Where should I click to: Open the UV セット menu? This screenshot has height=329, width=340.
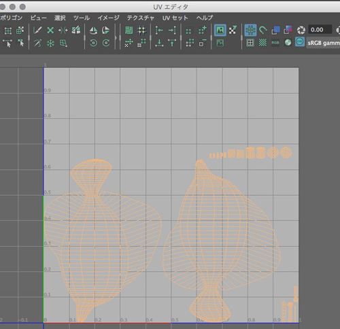point(175,18)
